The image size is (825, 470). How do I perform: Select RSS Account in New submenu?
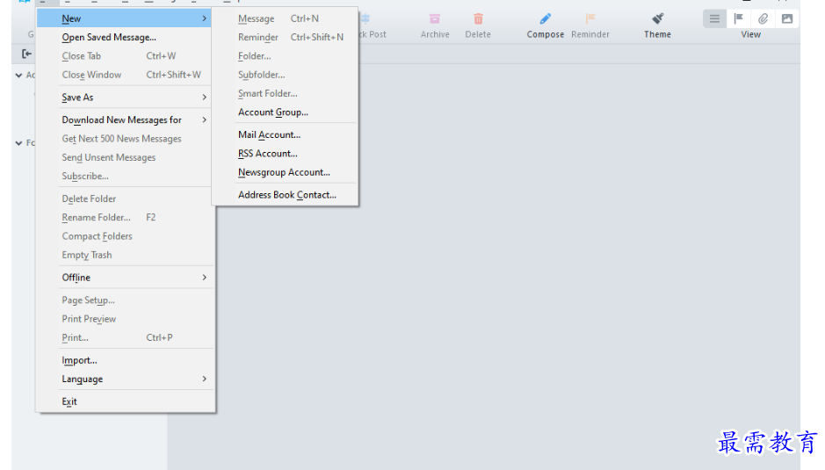(x=286, y=154)
